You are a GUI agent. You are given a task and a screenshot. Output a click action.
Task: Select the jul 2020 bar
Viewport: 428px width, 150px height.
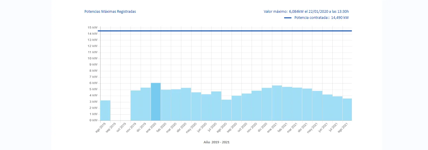216,106
